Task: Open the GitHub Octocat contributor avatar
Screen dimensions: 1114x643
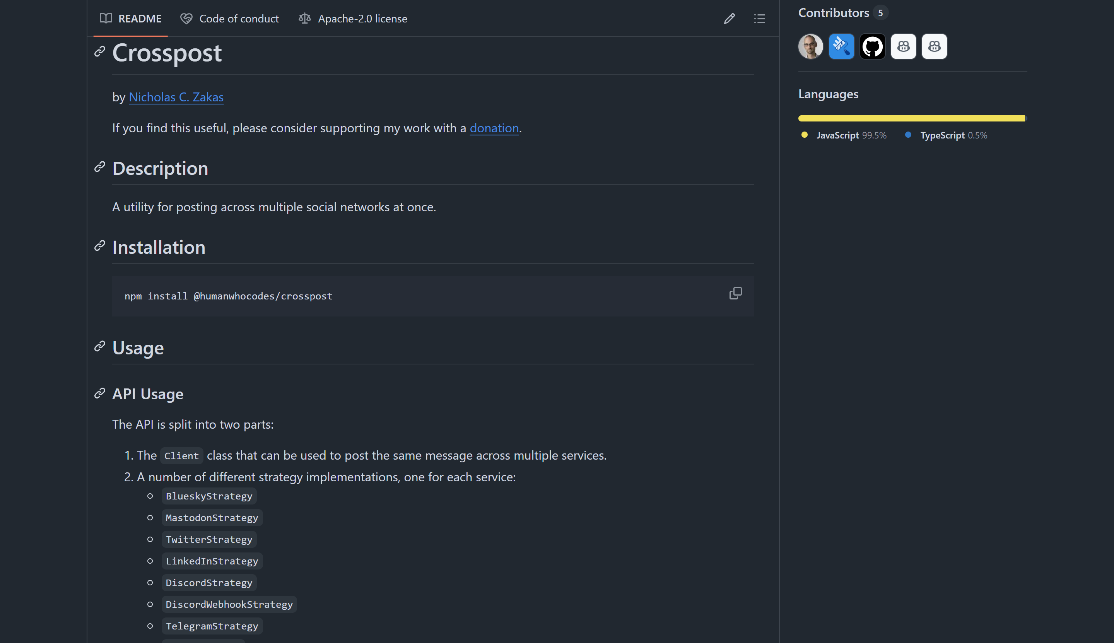Action: pyautogui.click(x=872, y=46)
